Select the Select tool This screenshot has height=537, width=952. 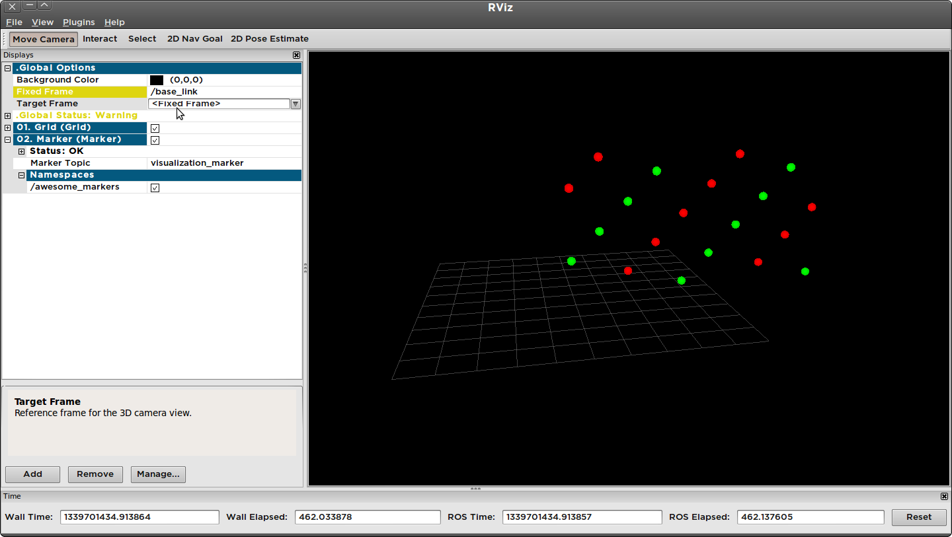click(141, 38)
